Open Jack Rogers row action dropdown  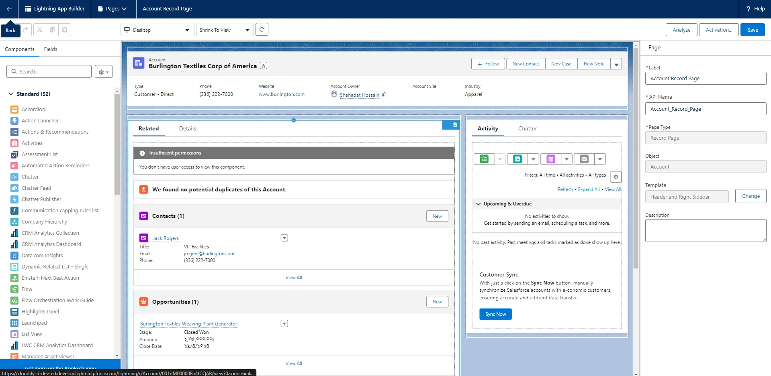tap(284, 238)
